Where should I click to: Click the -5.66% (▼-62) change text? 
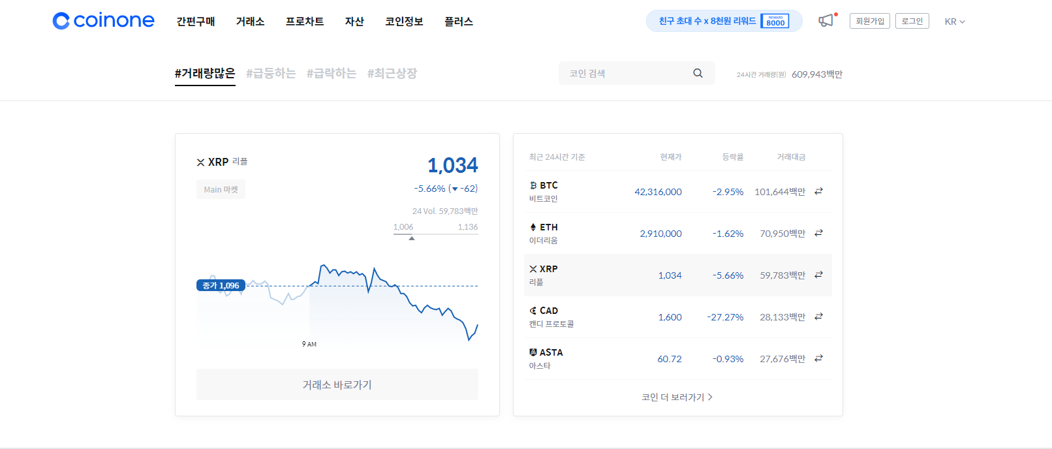pos(446,189)
